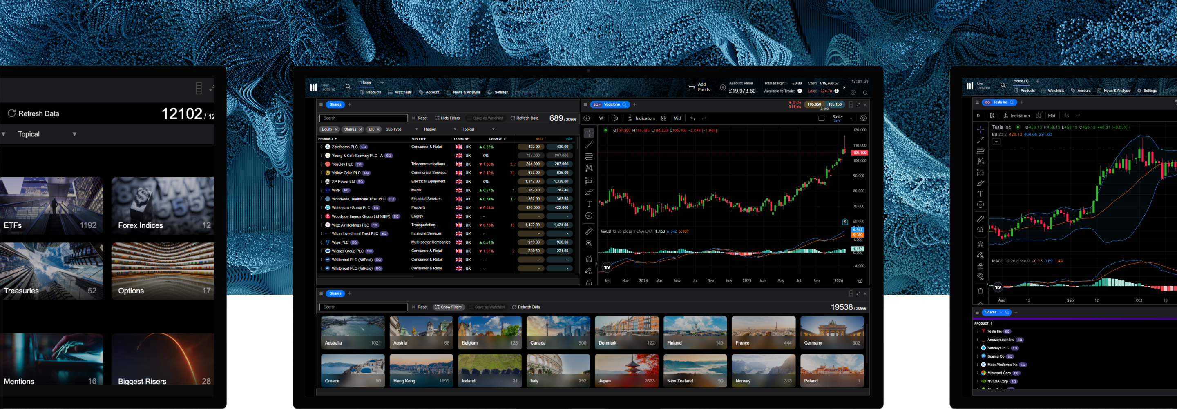Open Vodafone chart settings hexagon icon
The image size is (1177, 409).
click(x=863, y=118)
